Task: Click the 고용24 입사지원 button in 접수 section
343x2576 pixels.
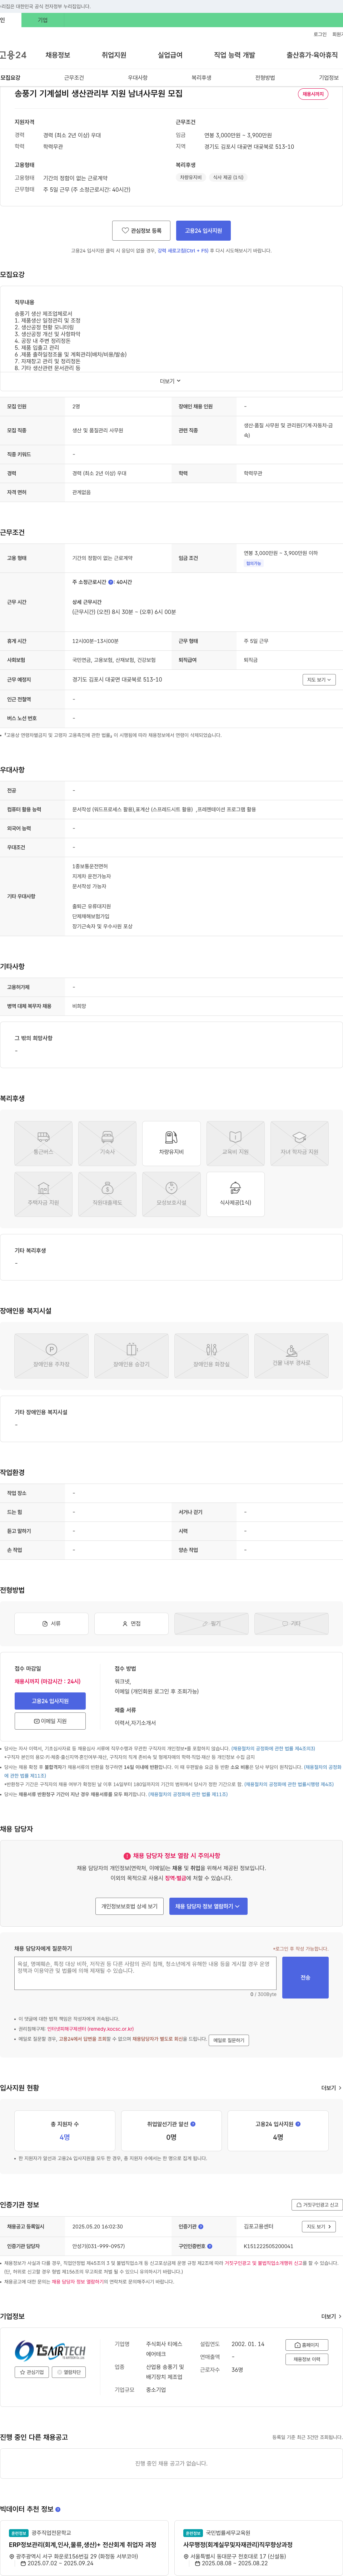Action: (50, 1701)
